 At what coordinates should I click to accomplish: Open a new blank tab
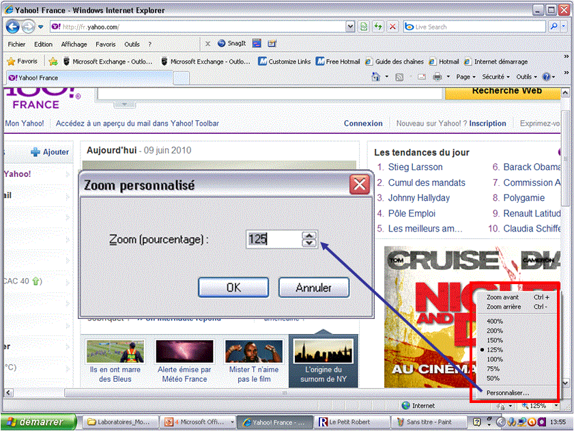(x=181, y=78)
